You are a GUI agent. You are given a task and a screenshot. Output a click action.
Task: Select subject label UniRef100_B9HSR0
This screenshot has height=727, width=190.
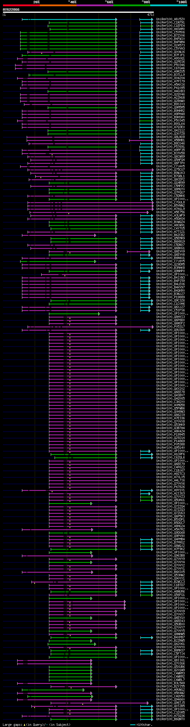pos(170,117)
